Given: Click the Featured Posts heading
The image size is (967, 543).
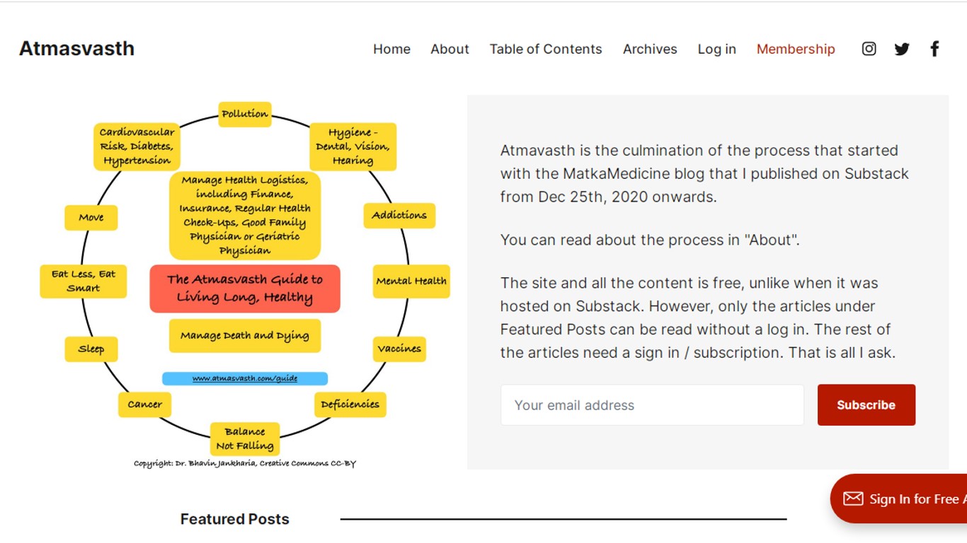Looking at the screenshot, I should pyautogui.click(x=235, y=519).
